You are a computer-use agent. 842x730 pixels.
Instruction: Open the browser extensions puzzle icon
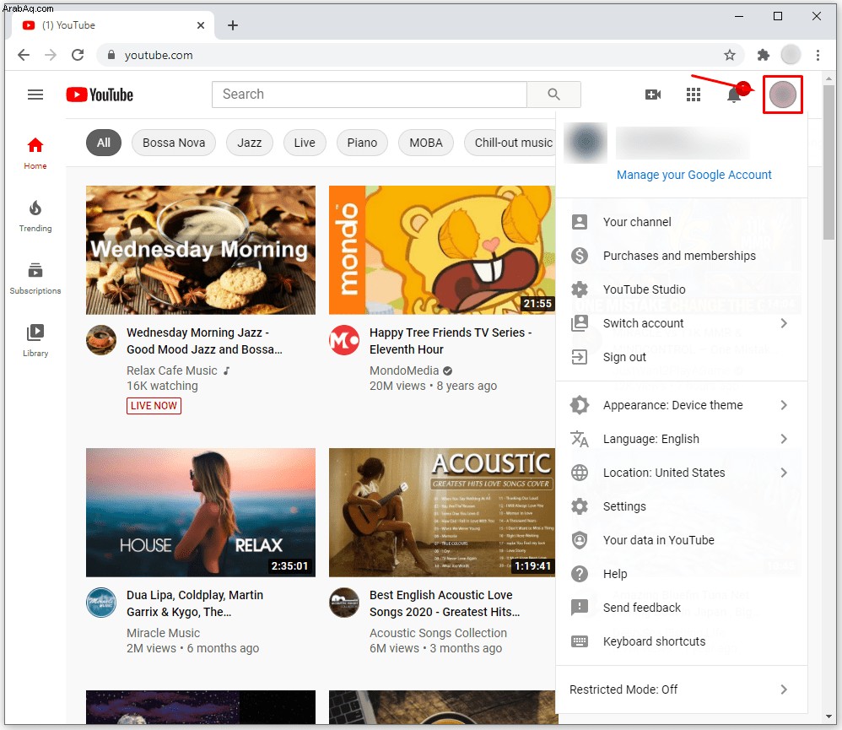click(x=763, y=55)
